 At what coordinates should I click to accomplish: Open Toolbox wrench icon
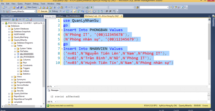click(179, 7)
